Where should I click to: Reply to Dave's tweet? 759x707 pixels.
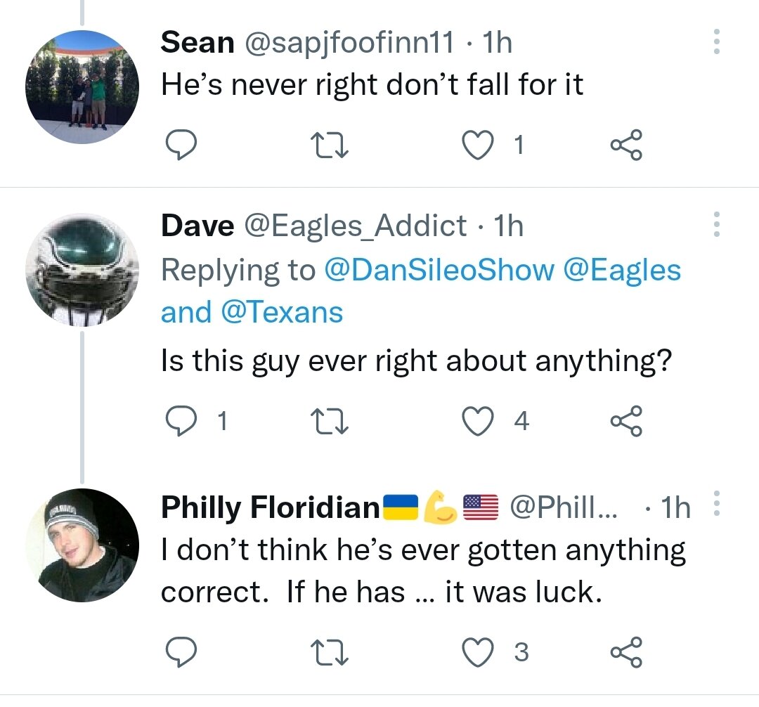pos(180,421)
